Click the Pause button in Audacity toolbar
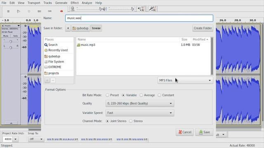The image size is (264, 148). click(8, 11)
